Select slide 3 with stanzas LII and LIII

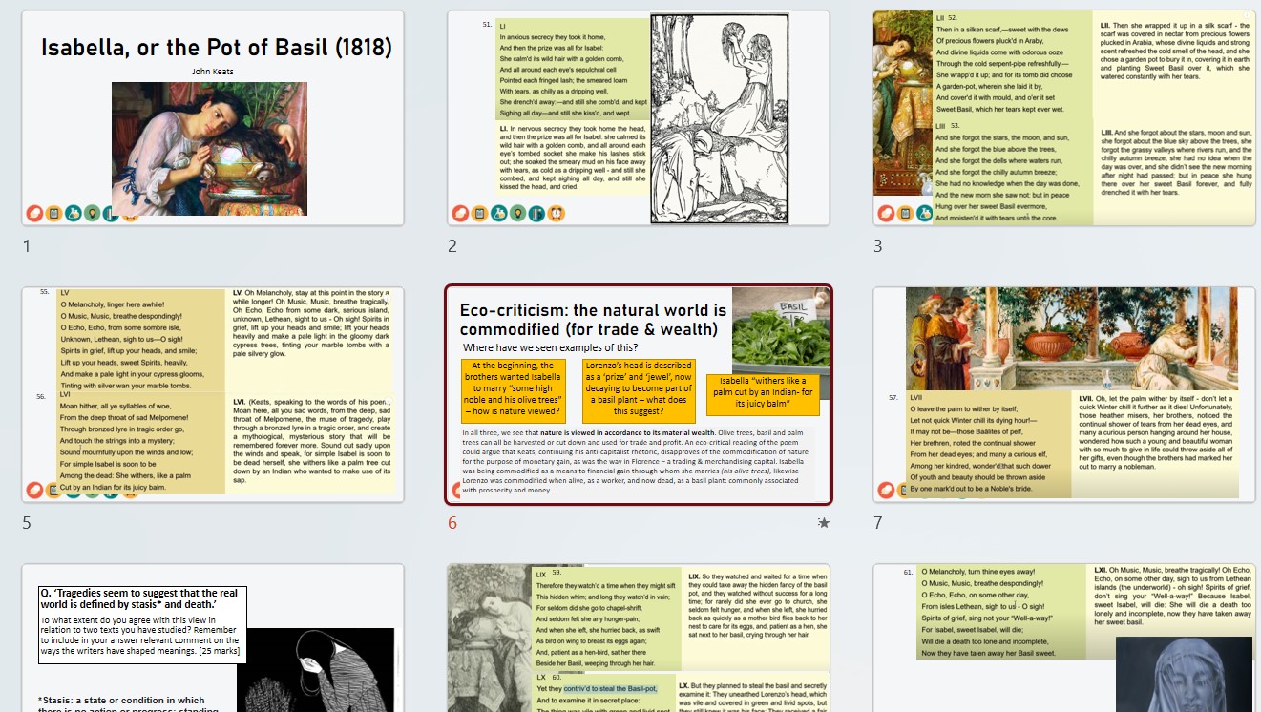coord(1064,118)
